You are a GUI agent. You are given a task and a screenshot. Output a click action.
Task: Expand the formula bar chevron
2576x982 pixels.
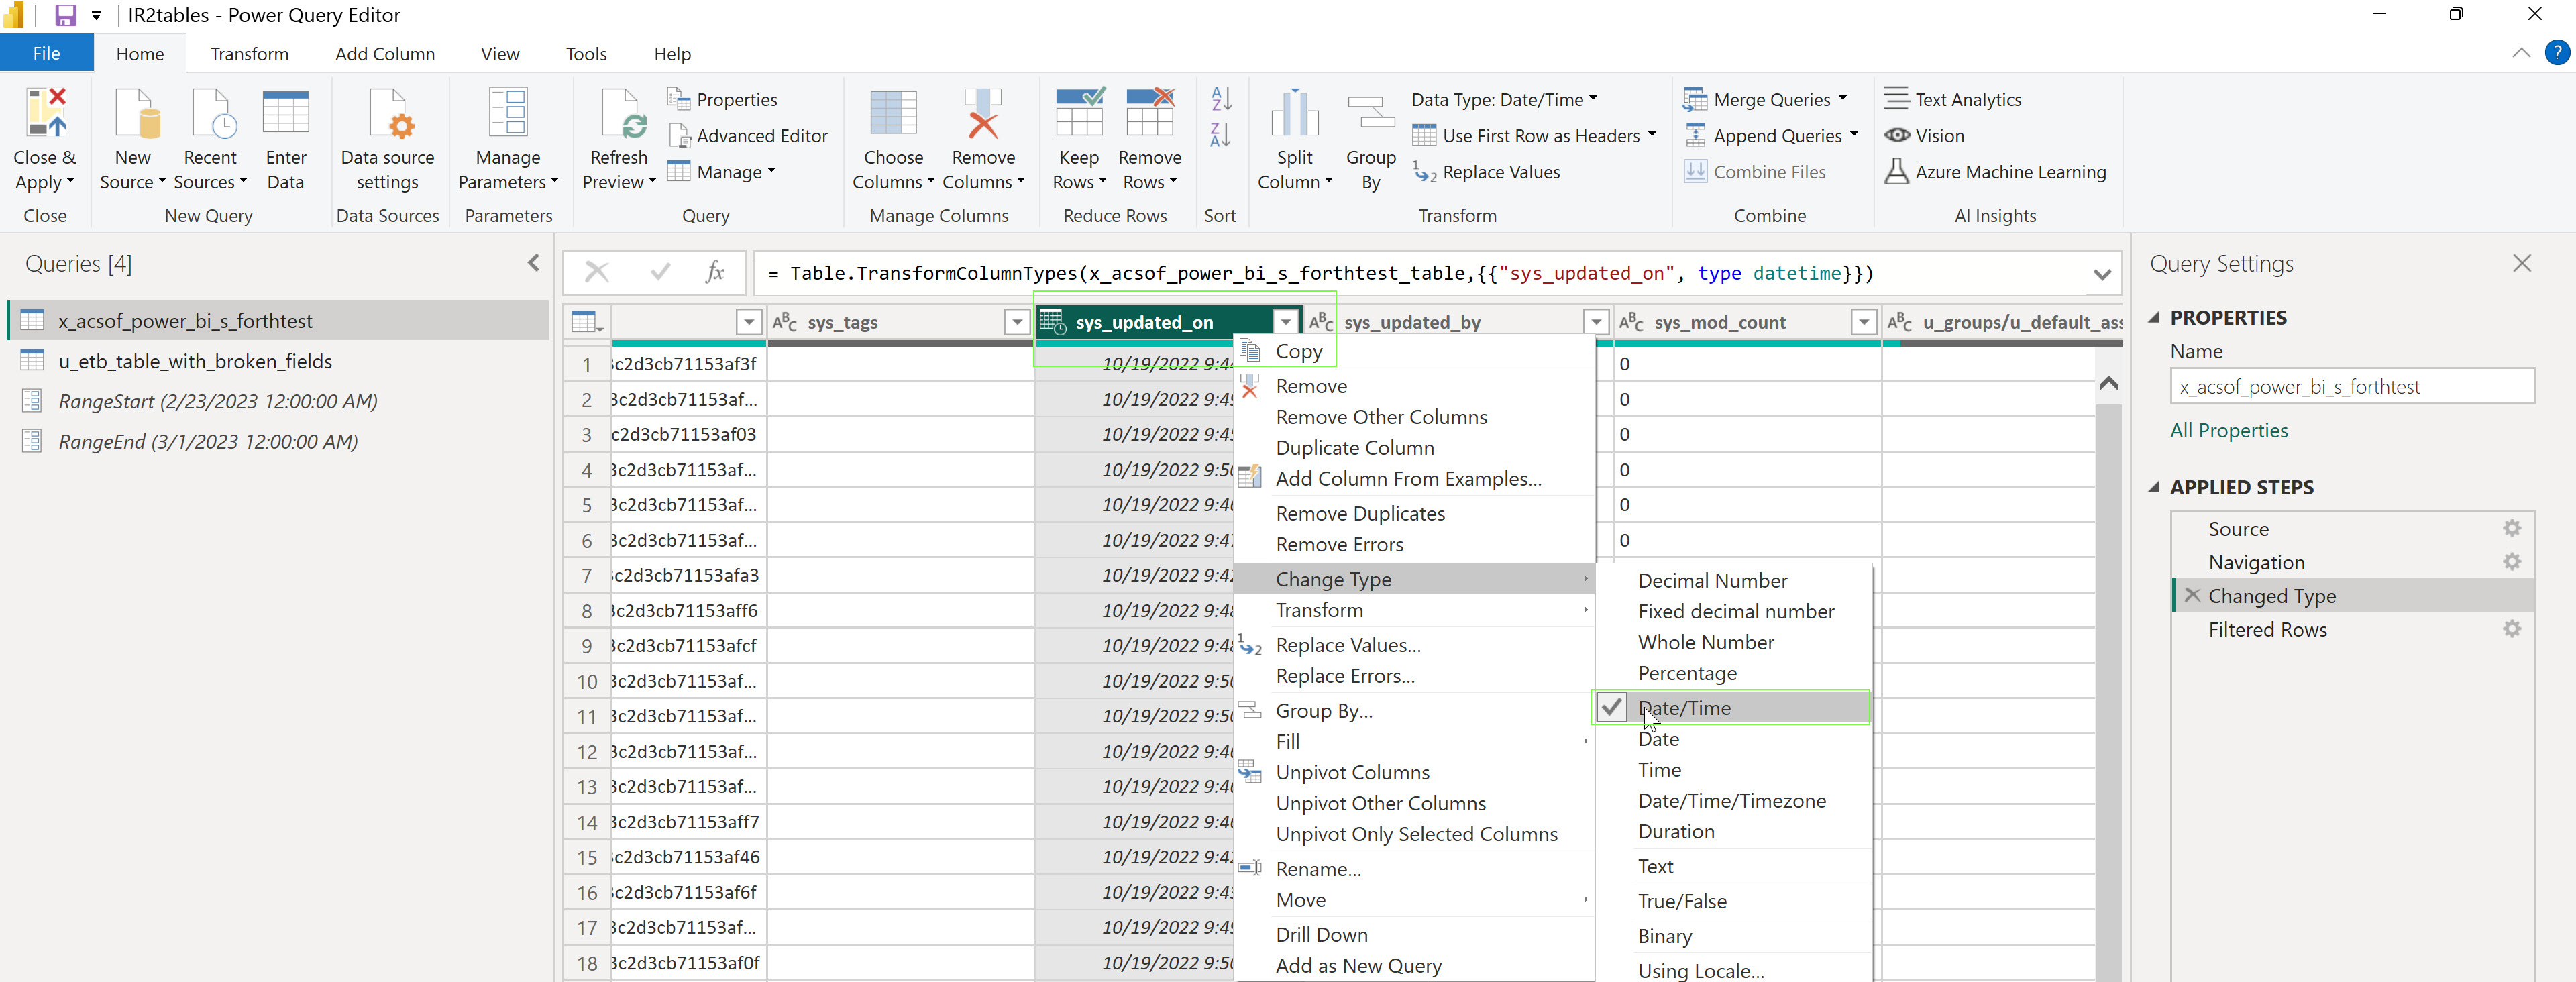(2102, 274)
